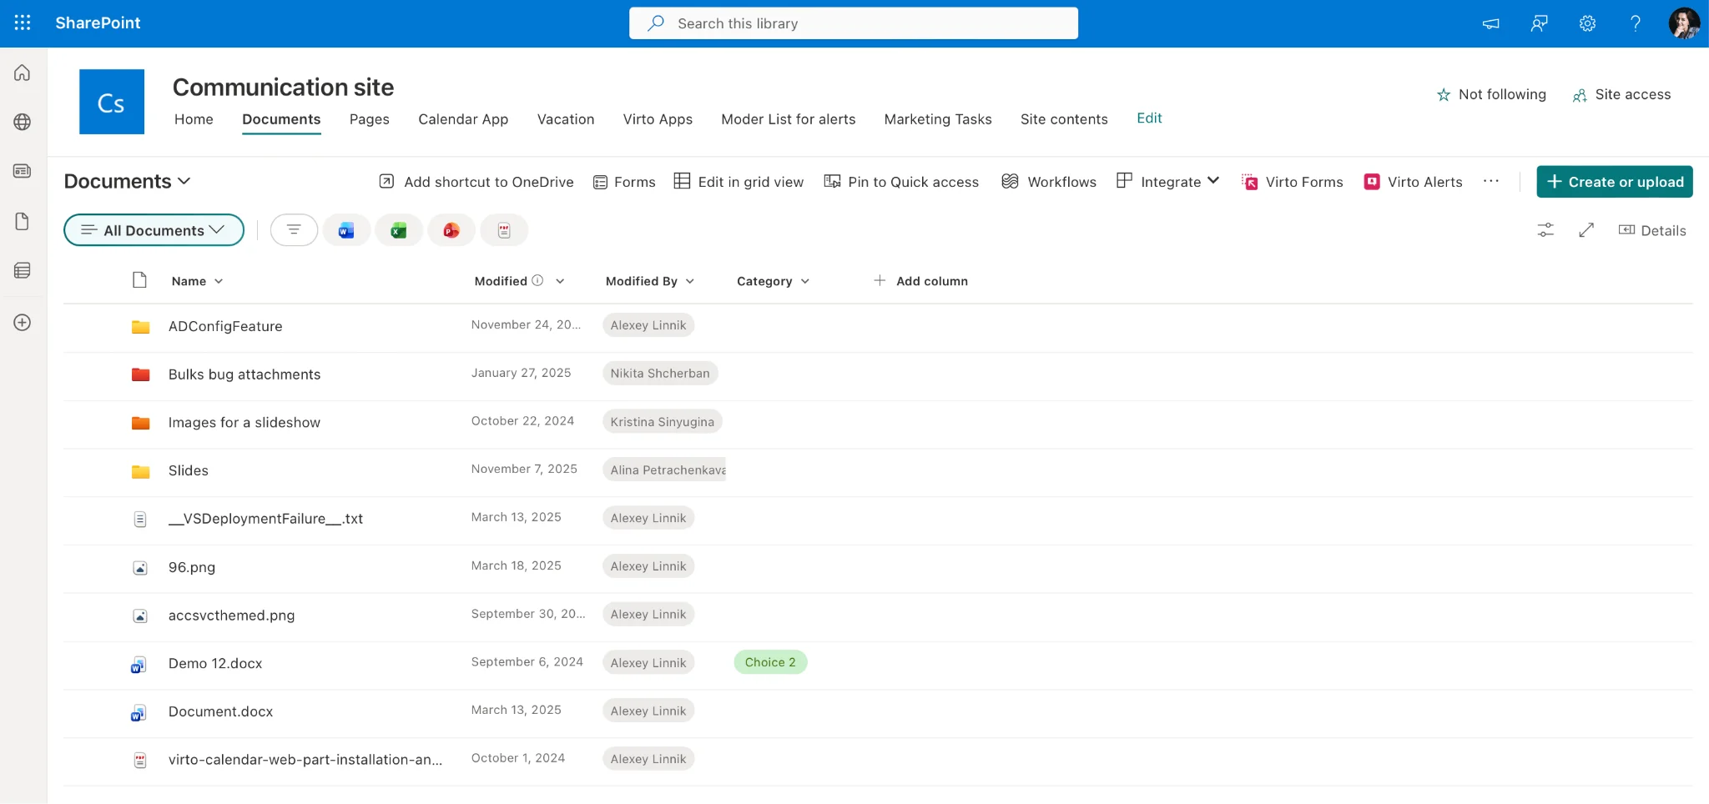Open the Forms command
Viewport: 1709px width, 804px height.
[624, 182]
